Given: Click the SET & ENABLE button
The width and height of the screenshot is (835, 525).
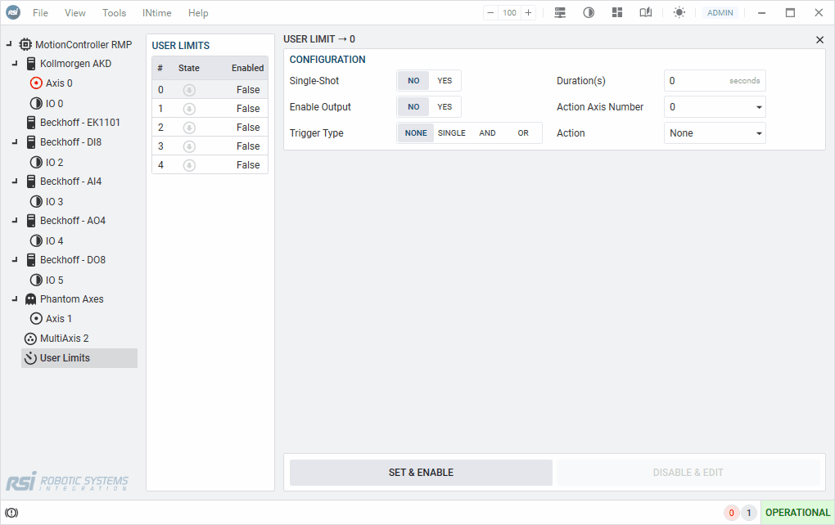Looking at the screenshot, I should [421, 473].
